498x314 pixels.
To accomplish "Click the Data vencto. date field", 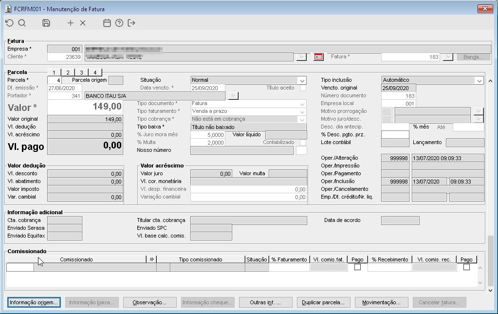I will (x=208, y=88).
